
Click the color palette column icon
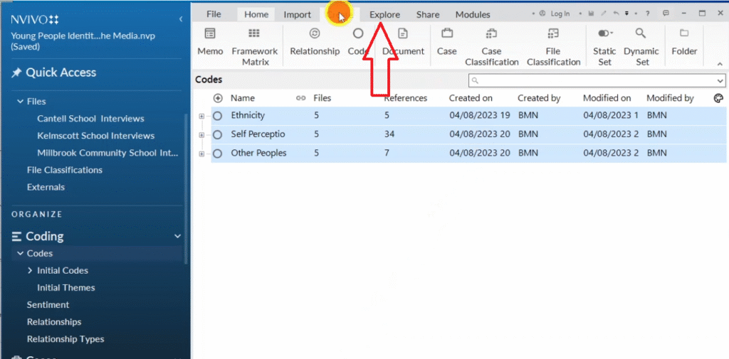point(718,98)
